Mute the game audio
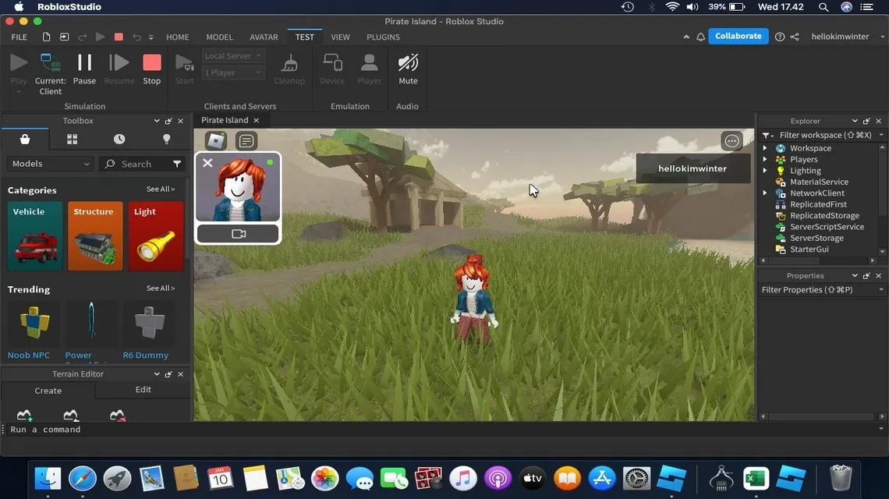This screenshot has width=889, height=499. (408, 69)
